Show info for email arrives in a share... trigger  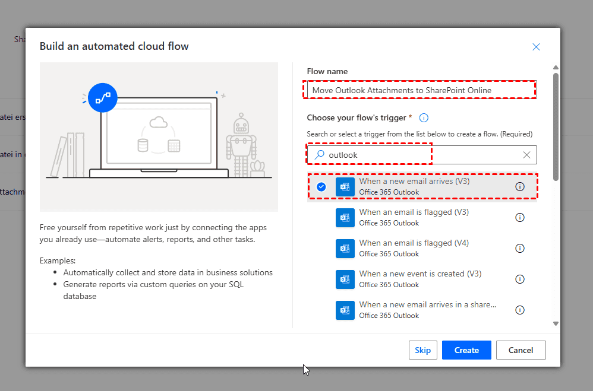pos(520,310)
